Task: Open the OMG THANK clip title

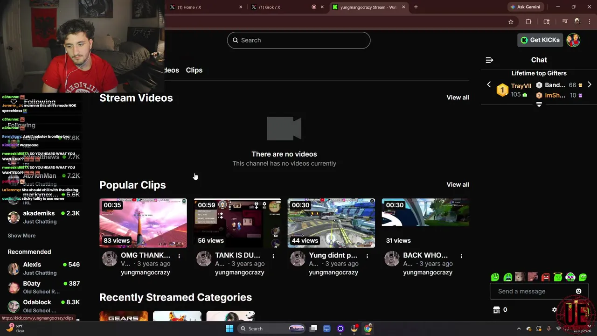Action: pyautogui.click(x=146, y=255)
